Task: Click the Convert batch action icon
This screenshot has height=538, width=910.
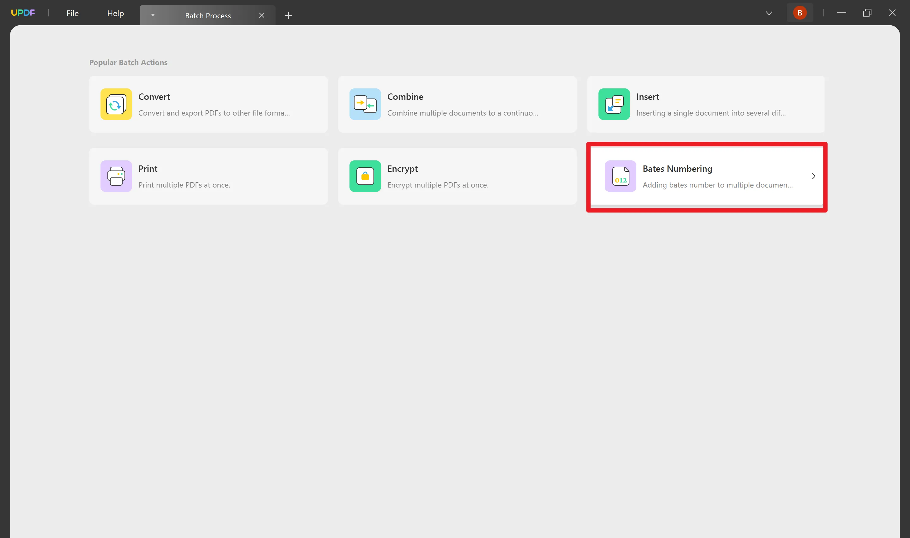Action: point(116,104)
